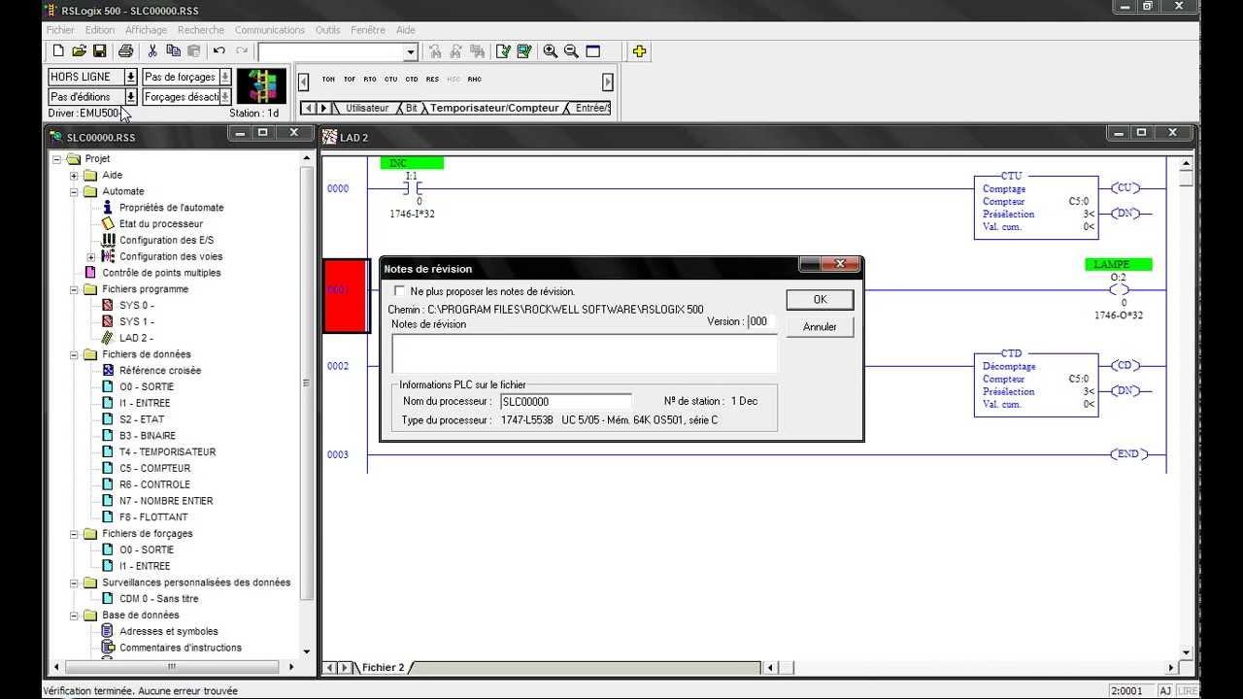
Task: Open Propriétés de l'automate in project tree
Action: click(171, 208)
